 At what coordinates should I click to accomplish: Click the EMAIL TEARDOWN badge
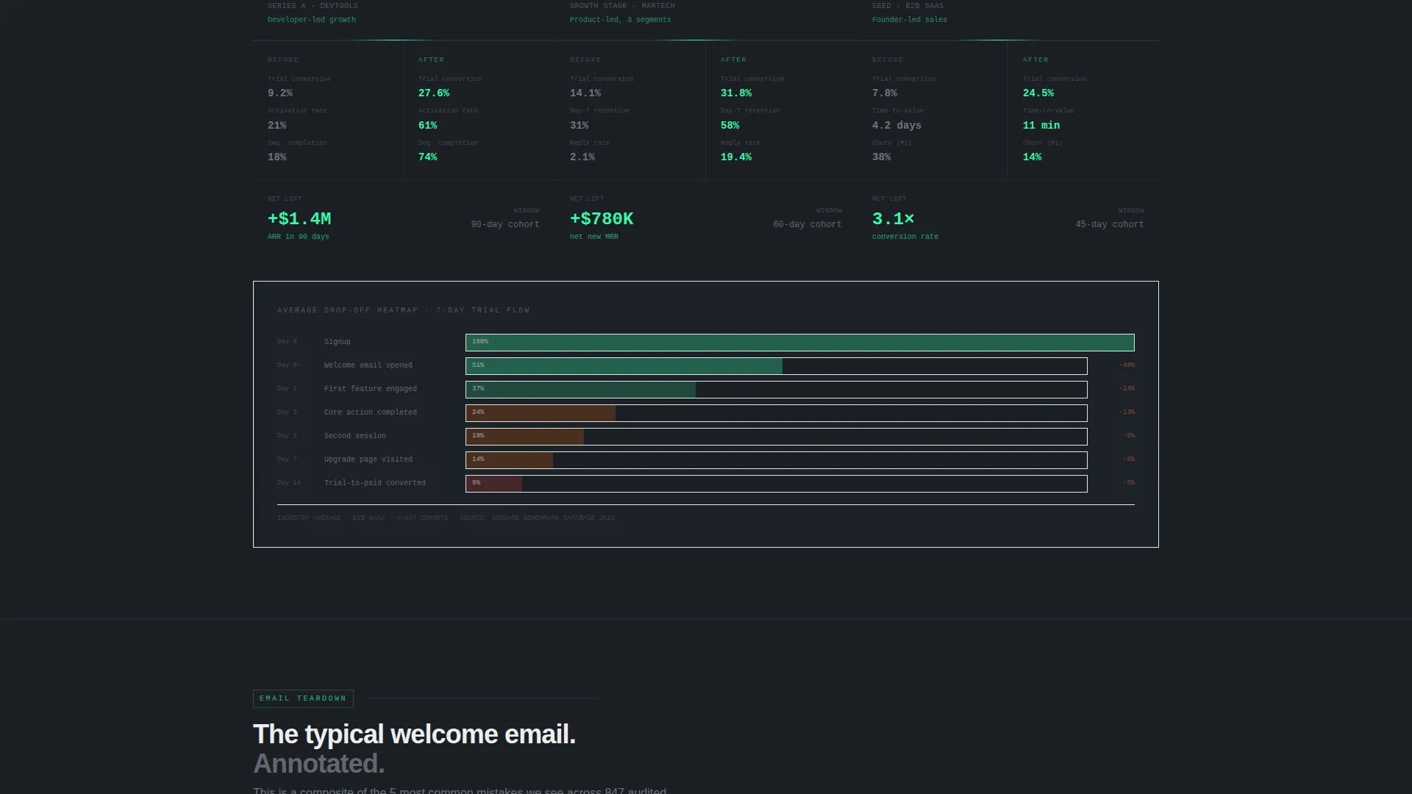click(303, 698)
